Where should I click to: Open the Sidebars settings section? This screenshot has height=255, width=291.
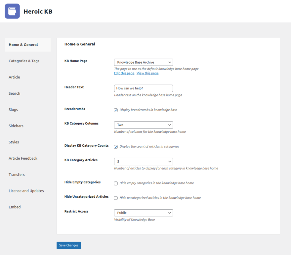point(16,126)
